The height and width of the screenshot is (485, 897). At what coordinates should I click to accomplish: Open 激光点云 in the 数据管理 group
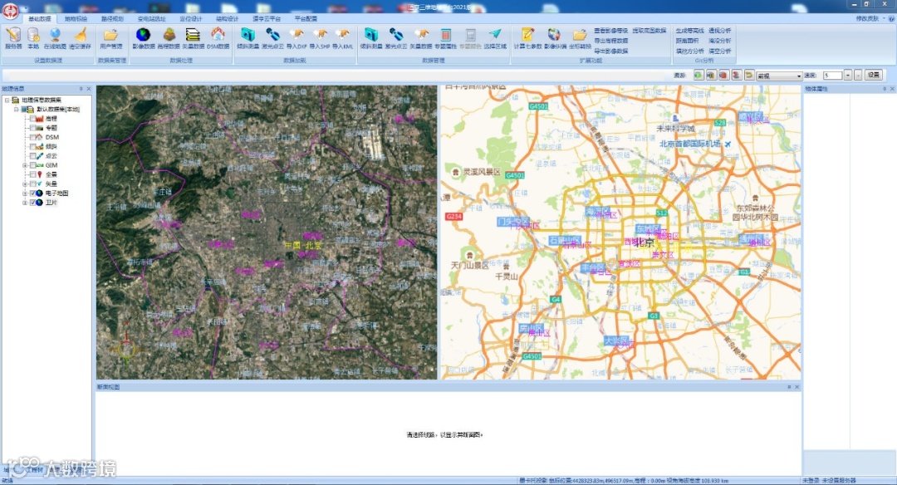pyautogui.click(x=396, y=38)
